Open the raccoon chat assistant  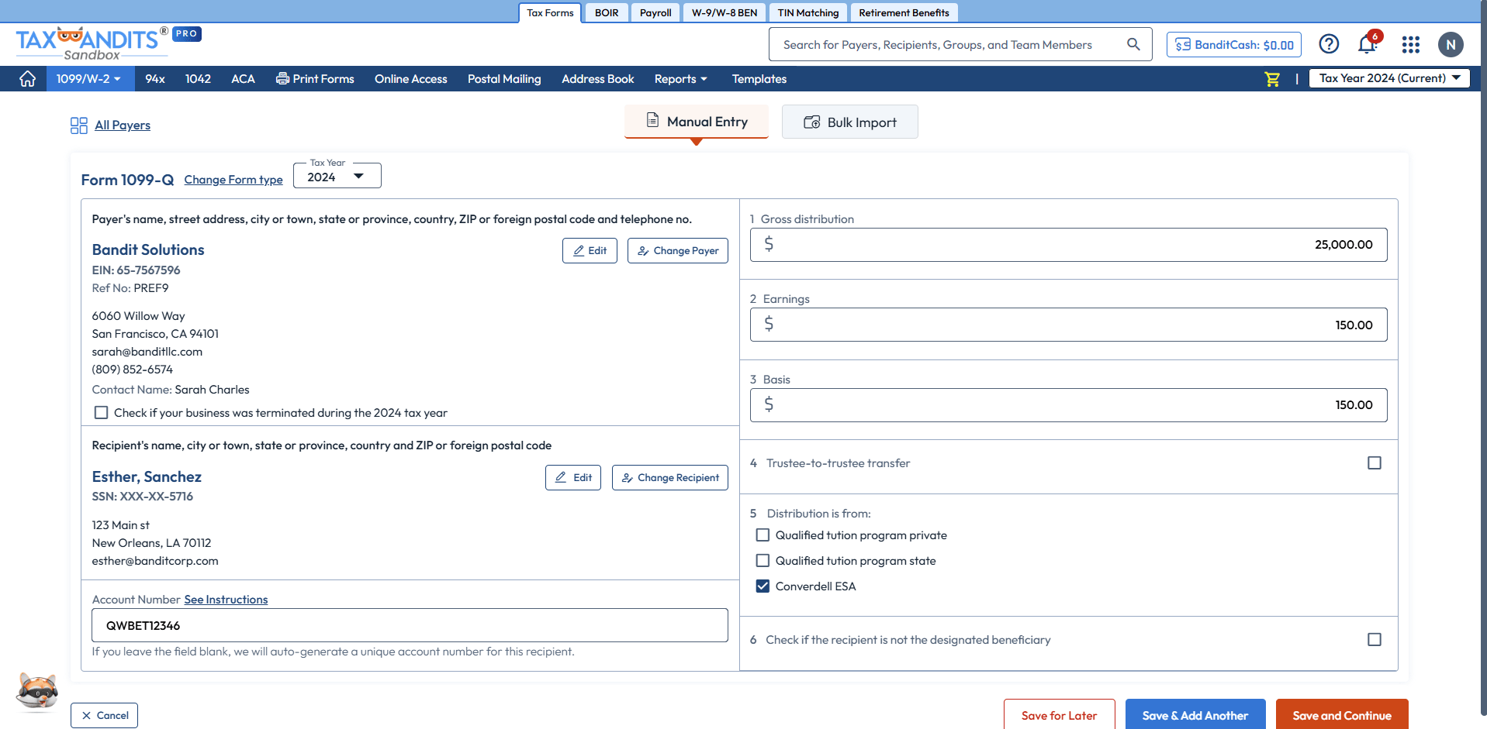tap(37, 690)
